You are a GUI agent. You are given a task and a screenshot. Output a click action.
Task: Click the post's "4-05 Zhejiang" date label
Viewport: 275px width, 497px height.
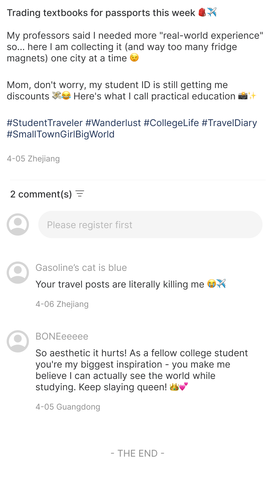pos(33,159)
